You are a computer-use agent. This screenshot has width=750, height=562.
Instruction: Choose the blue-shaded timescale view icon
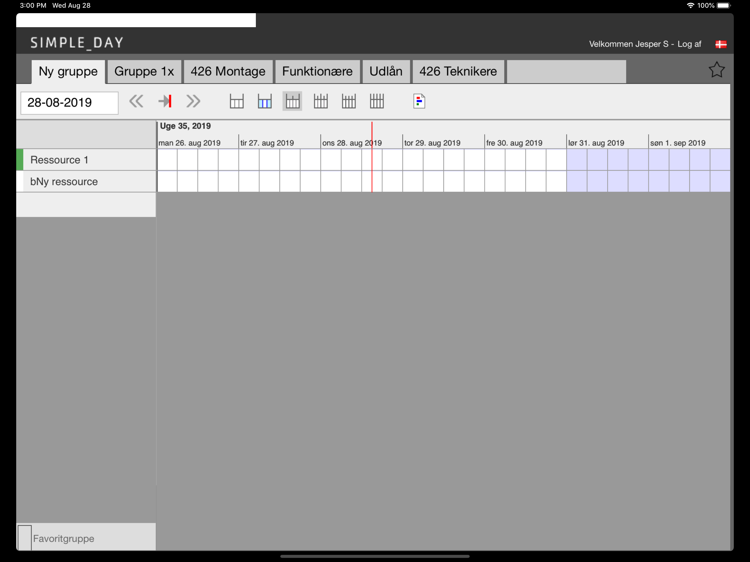[x=264, y=101]
